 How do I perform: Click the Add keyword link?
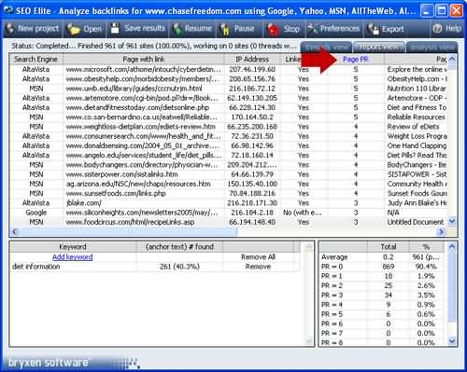[x=72, y=257]
